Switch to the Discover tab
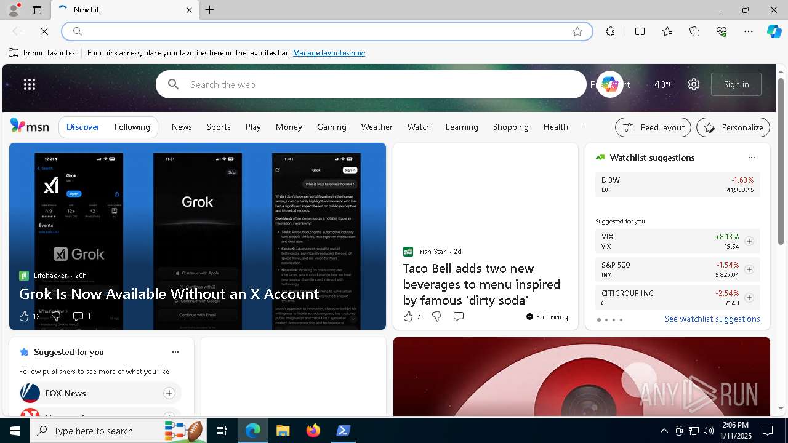 pyautogui.click(x=83, y=127)
